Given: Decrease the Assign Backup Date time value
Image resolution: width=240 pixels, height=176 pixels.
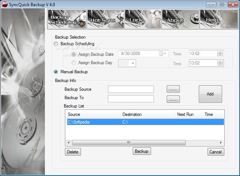Looking at the screenshot, I should click(x=220, y=55).
